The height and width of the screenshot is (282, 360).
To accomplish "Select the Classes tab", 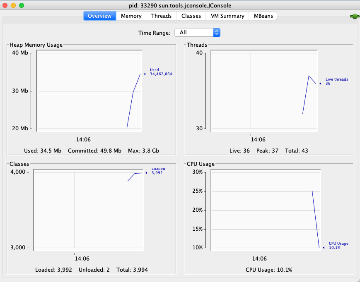I will (x=191, y=16).
